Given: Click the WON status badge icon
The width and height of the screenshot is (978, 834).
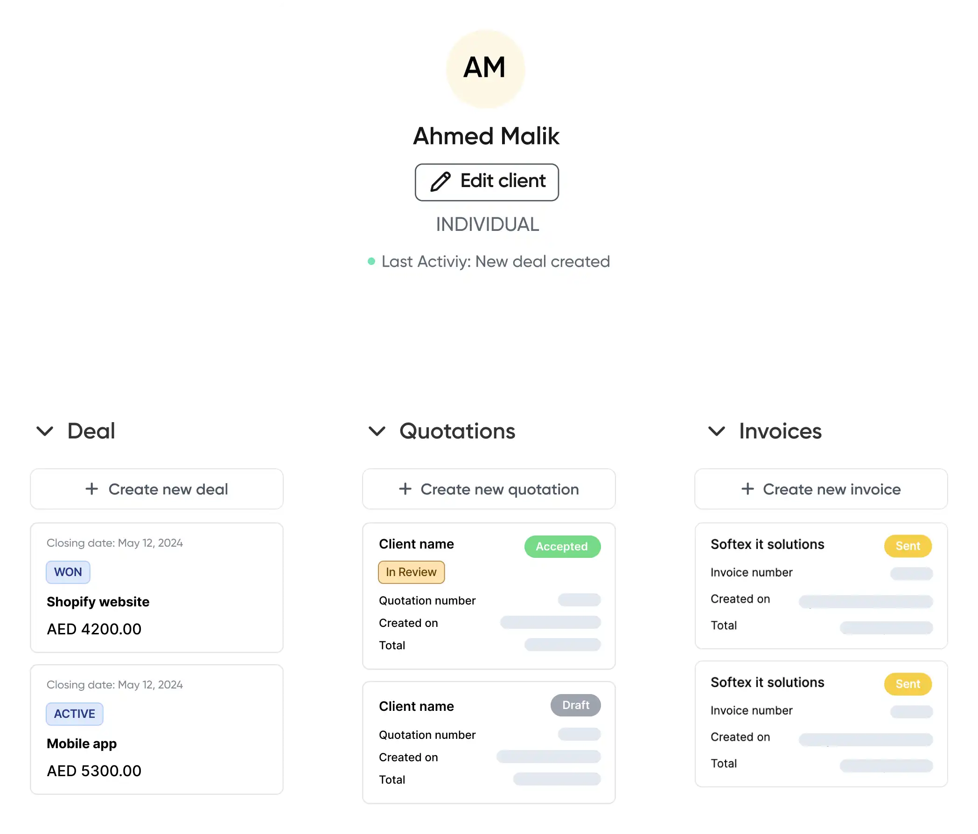Looking at the screenshot, I should [68, 572].
